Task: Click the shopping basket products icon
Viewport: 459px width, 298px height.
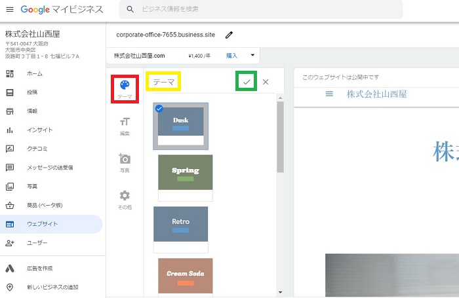Action: (x=10, y=205)
